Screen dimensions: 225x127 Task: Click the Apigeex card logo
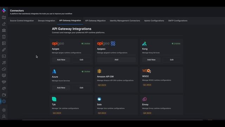pos(106,43)
